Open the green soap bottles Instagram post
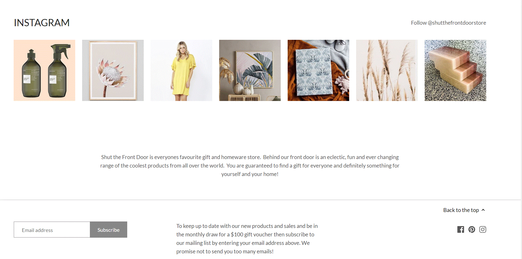522x259 pixels. (44, 70)
